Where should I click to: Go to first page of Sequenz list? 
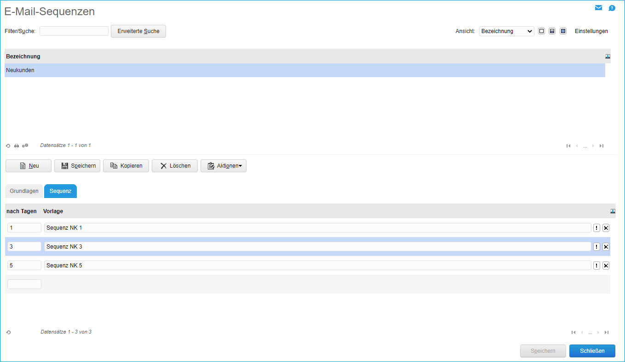tap(573, 332)
